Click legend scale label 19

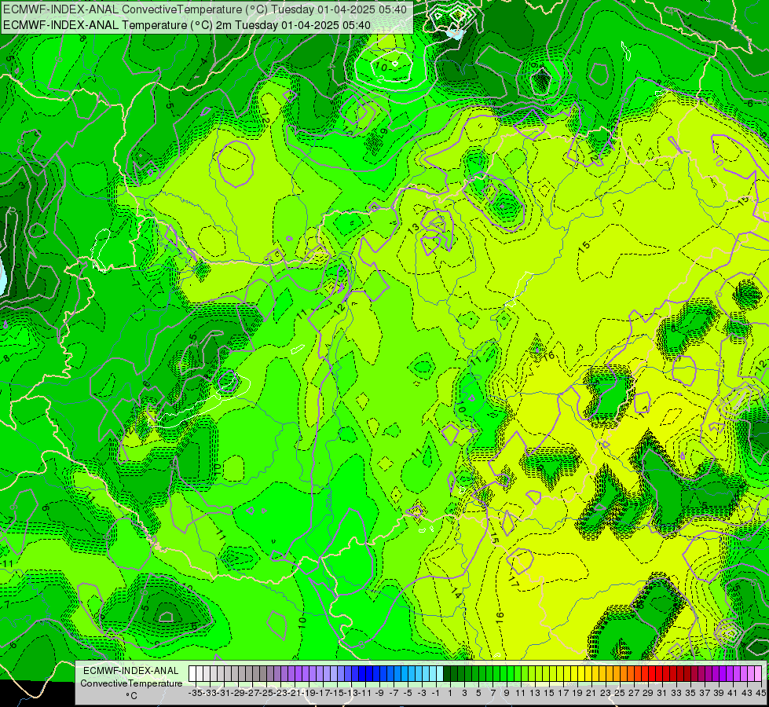(x=577, y=693)
